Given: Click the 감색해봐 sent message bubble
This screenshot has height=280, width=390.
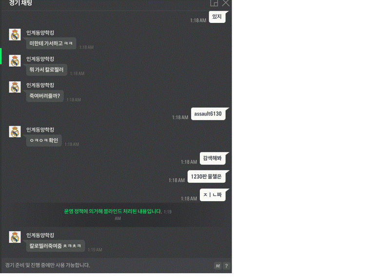Looking at the screenshot, I should tap(213, 158).
